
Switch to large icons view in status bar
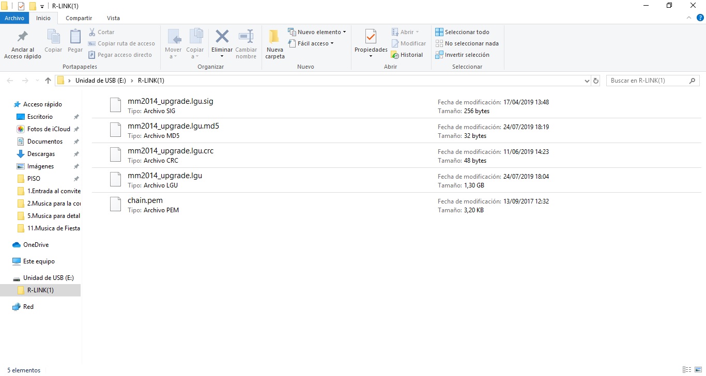pos(697,370)
